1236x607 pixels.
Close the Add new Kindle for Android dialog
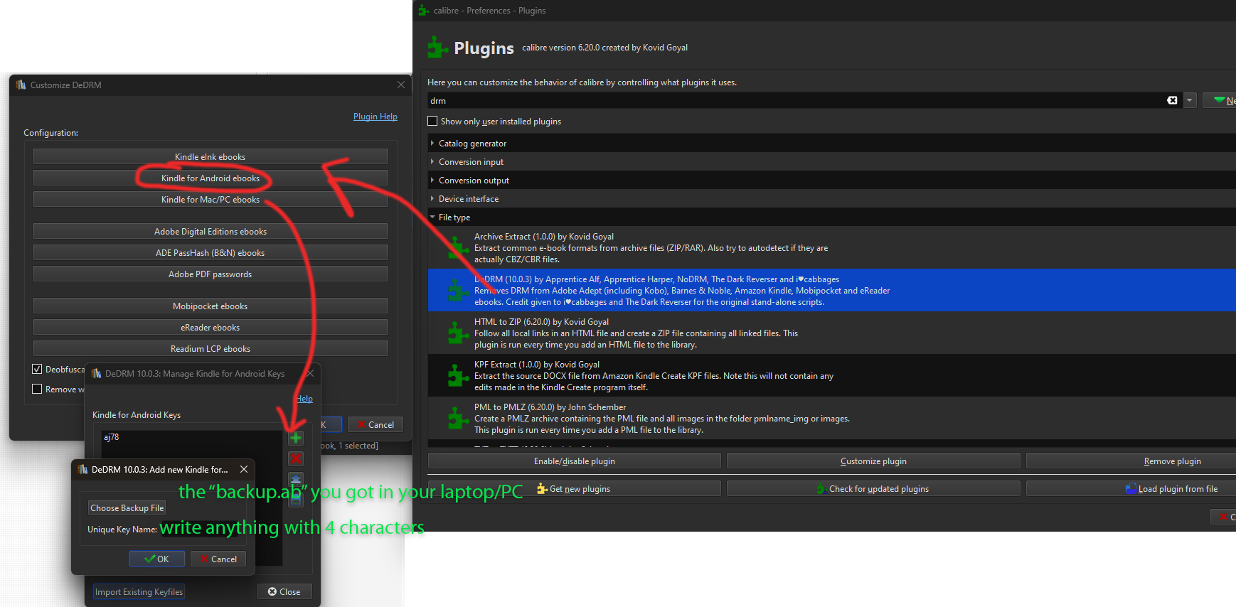point(244,469)
